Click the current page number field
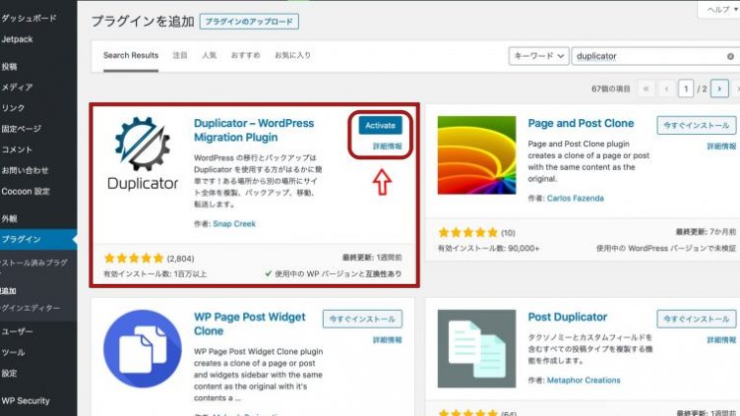Screen dimensions: 740x416 coord(685,89)
